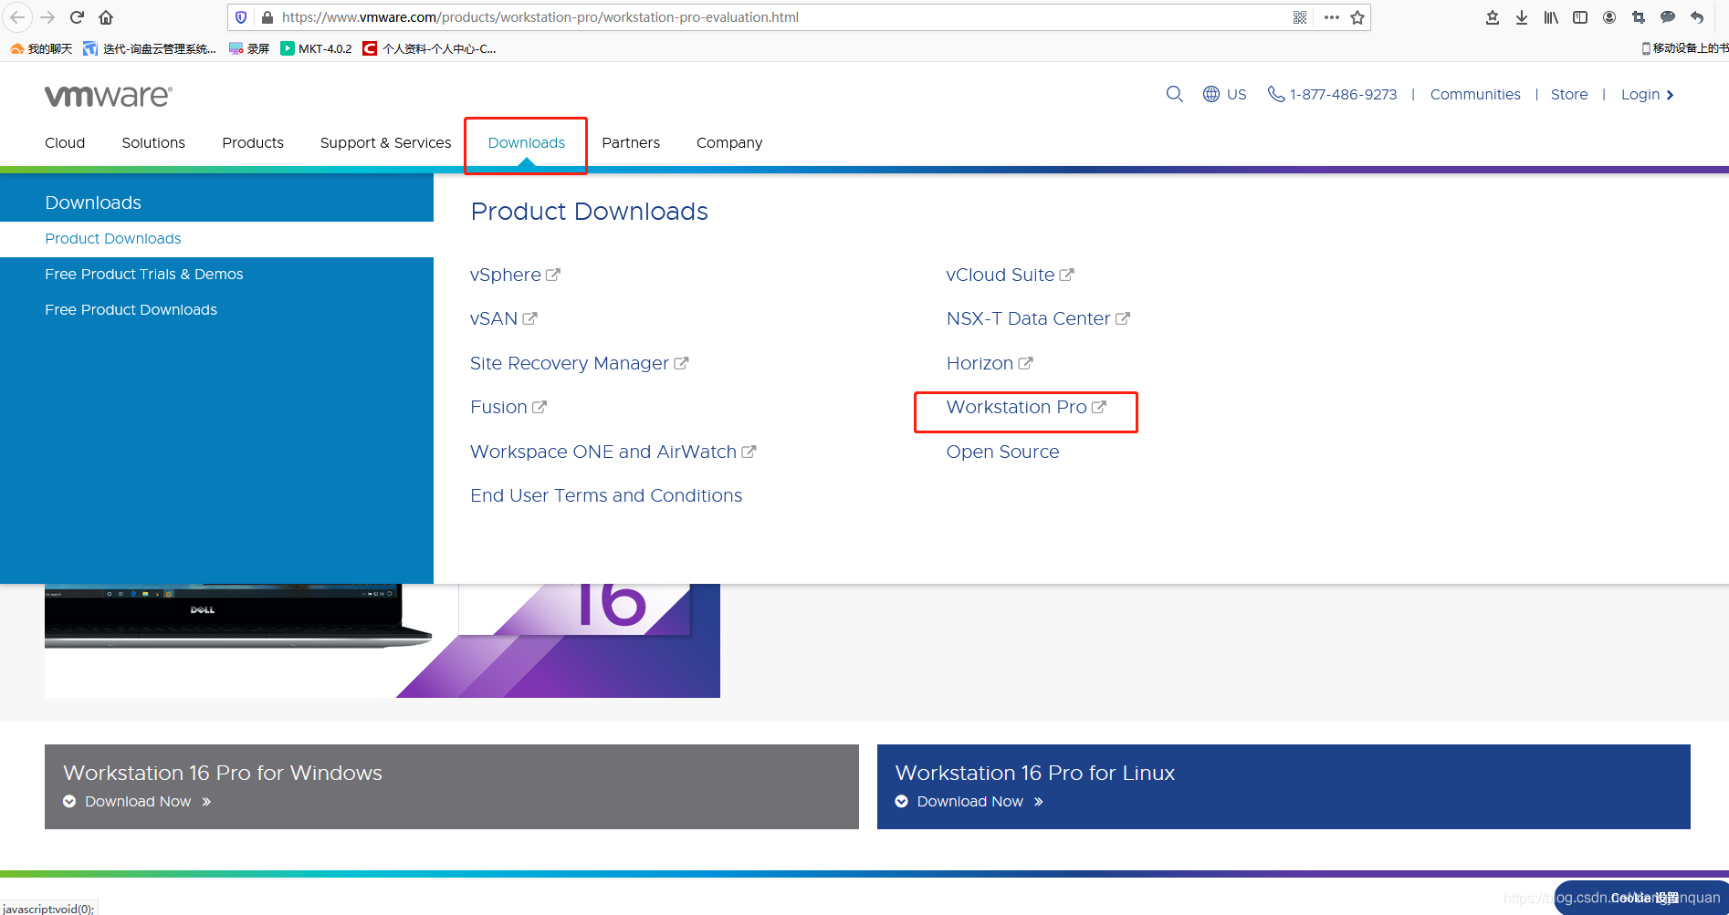Screen dimensions: 1729x915
Task: Select the US region text
Action: coord(1236,94)
